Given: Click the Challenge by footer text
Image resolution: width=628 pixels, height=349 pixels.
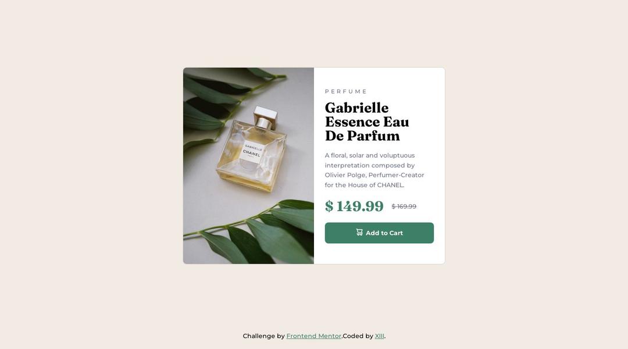Looking at the screenshot, I should (263, 336).
